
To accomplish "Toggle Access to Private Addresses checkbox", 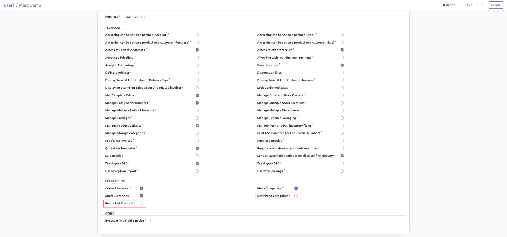I will click(197, 50).
